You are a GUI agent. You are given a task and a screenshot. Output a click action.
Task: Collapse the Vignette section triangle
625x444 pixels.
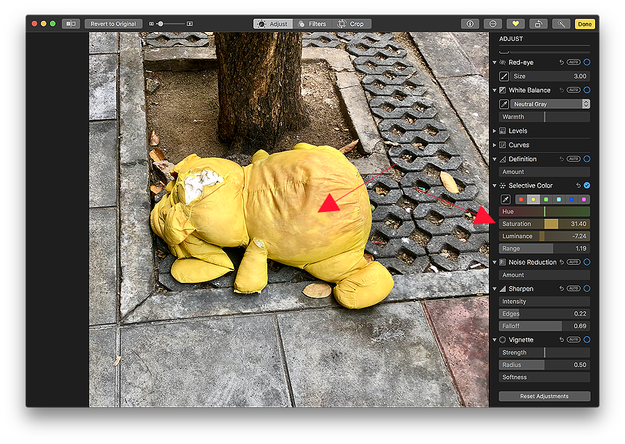(494, 340)
